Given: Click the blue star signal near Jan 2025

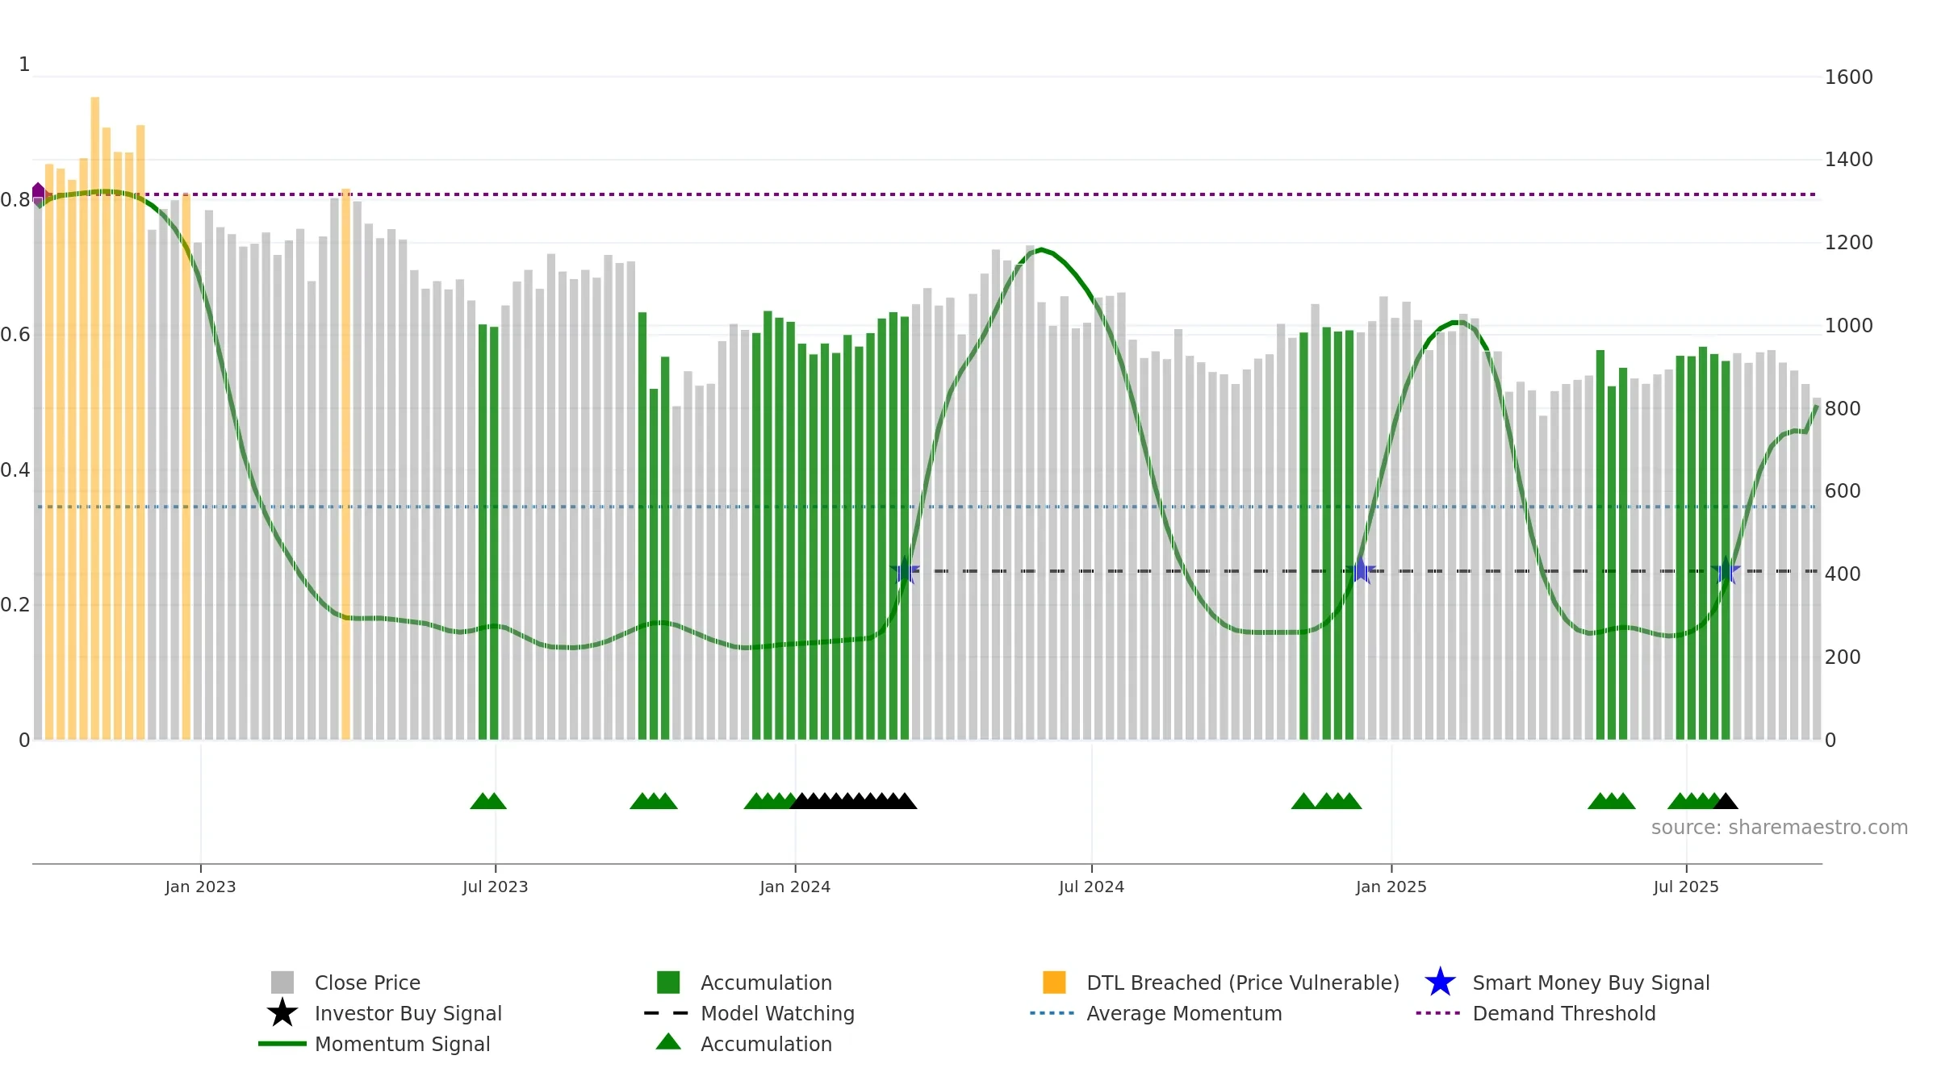Looking at the screenshot, I should [1361, 571].
